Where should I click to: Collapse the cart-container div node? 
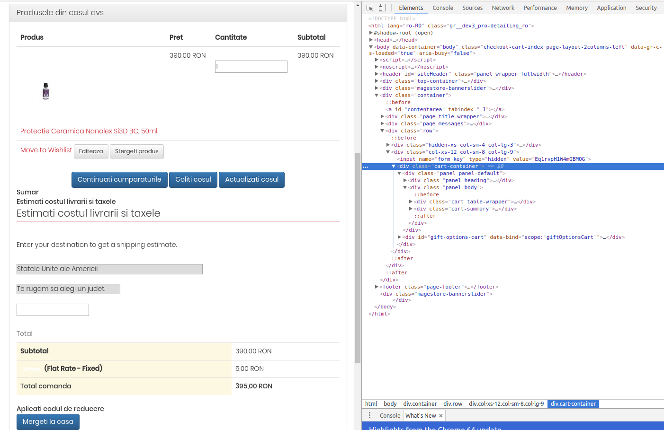coord(394,166)
